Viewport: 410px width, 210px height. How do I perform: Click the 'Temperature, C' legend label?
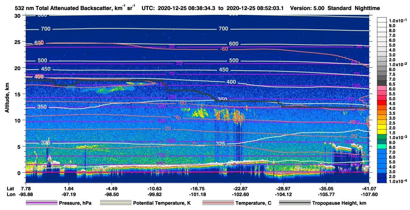coord(253,203)
